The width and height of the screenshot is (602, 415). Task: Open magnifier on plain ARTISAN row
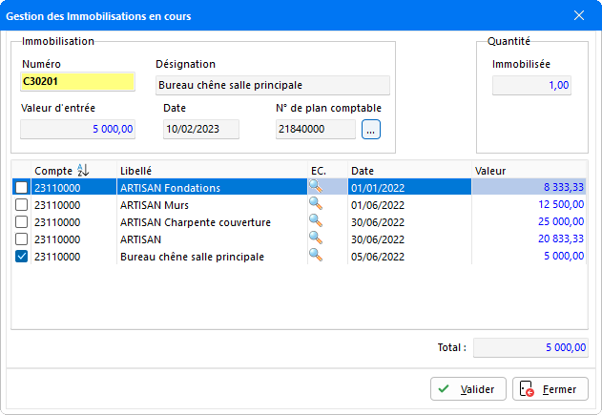click(315, 239)
